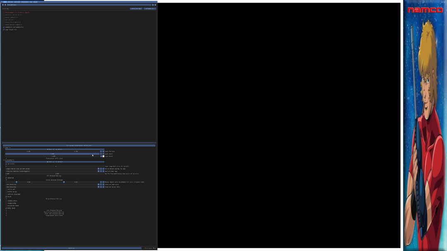The image size is (447, 251).
Task: Click the back navigation arrow above the effect list
Action: tap(3, 5)
